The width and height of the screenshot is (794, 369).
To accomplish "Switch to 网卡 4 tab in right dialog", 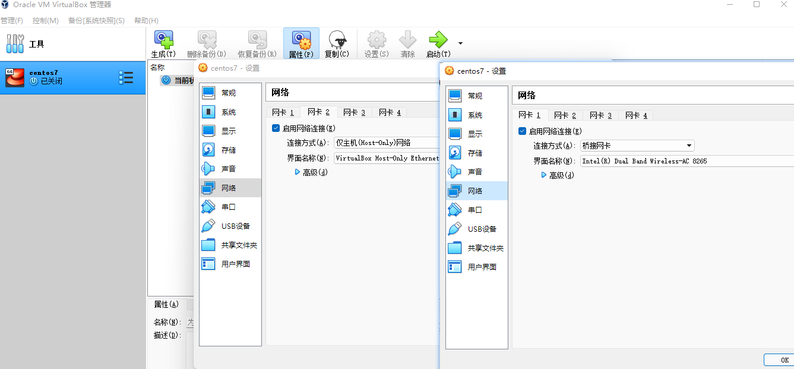I will click(x=637, y=115).
